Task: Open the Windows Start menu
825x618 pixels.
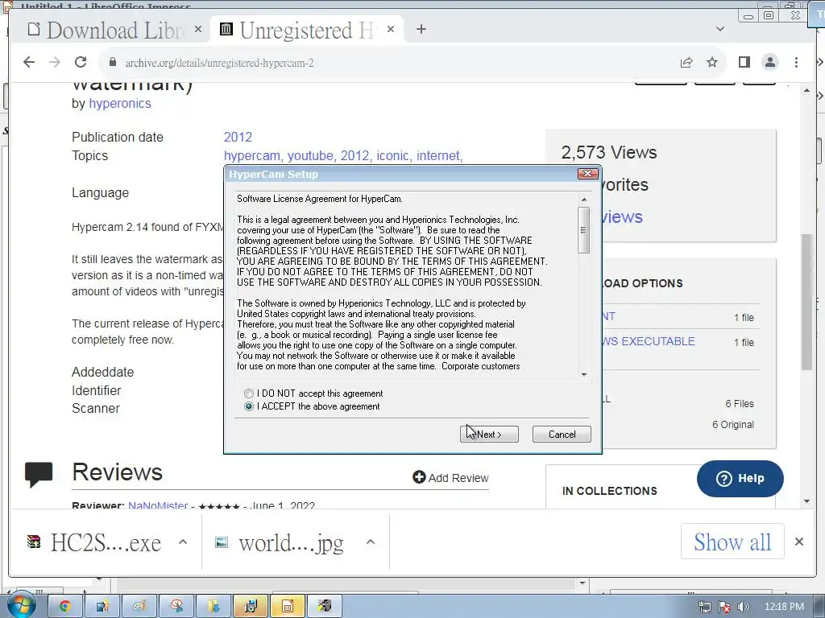Action: pos(20,605)
